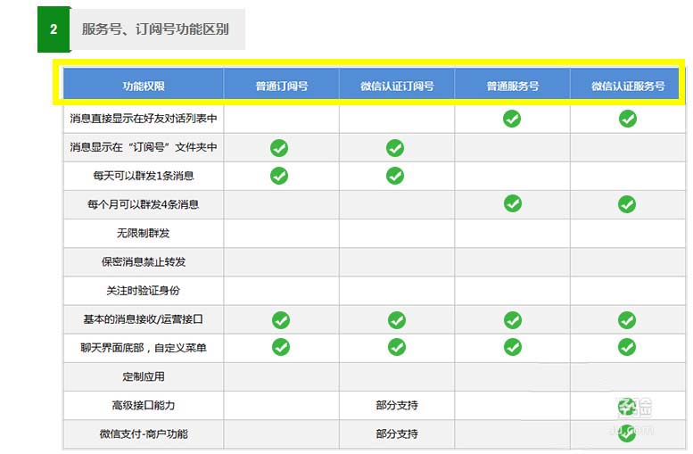Click the 每个月可以群发4条消息 checkmark under 微信认证服务号

tap(627, 203)
